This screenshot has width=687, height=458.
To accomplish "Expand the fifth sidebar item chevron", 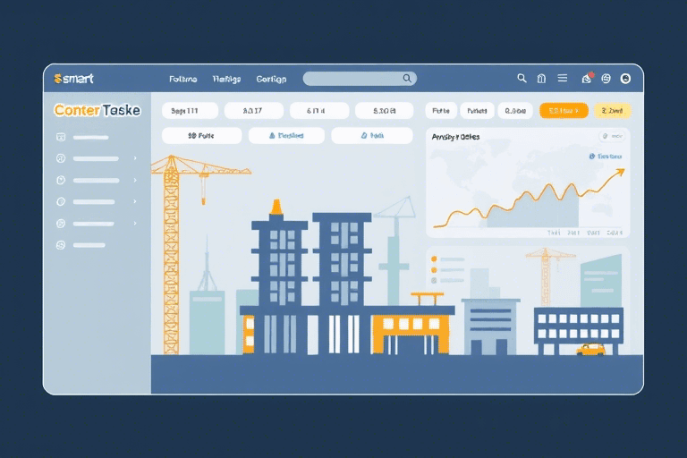I will 135,223.
